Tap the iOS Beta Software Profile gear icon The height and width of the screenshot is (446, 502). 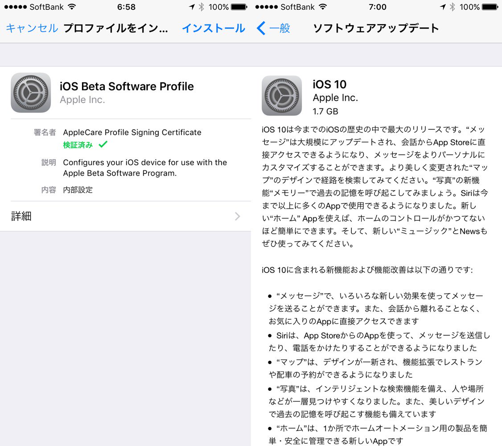pos(31,92)
